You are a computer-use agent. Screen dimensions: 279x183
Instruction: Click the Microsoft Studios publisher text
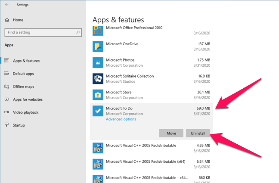click(121, 81)
